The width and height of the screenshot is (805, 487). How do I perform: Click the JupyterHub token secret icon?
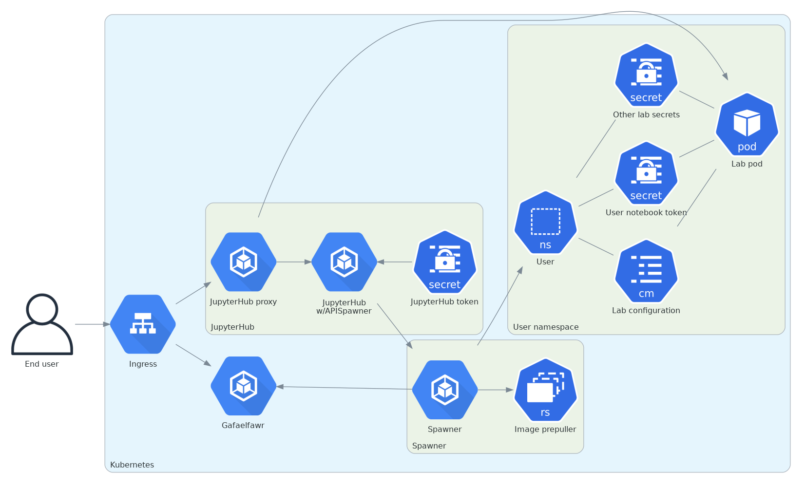pos(445,262)
